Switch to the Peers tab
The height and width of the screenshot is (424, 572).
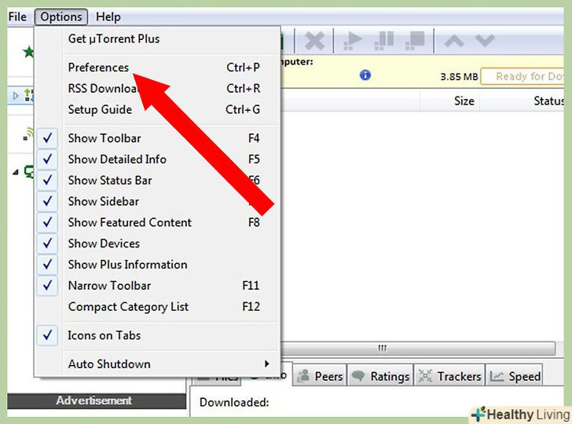tap(320, 376)
